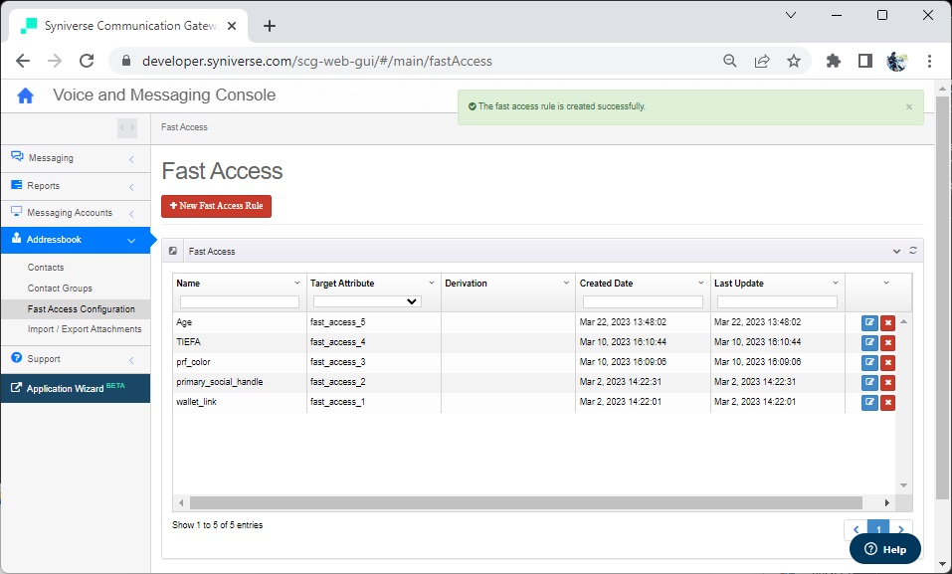The width and height of the screenshot is (952, 574).
Task: Select page 1 in pagination
Action: click(878, 529)
